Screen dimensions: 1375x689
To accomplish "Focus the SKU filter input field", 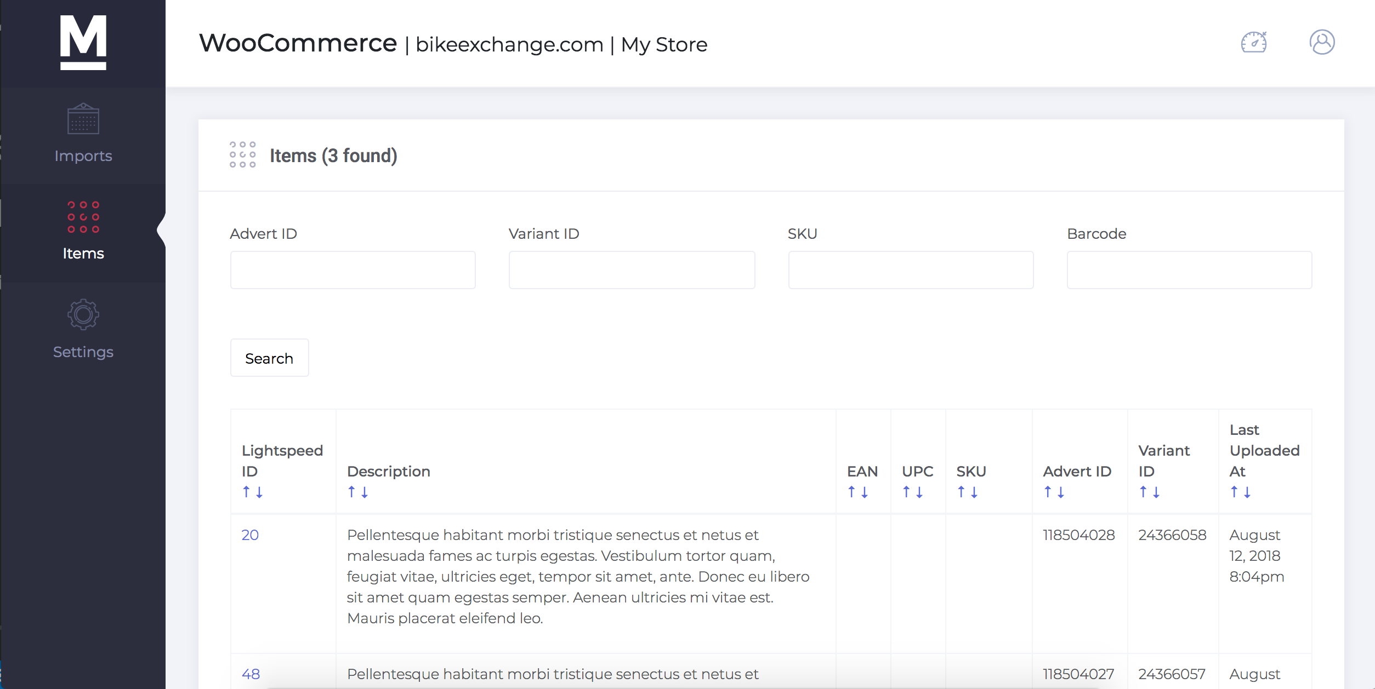I will (911, 270).
